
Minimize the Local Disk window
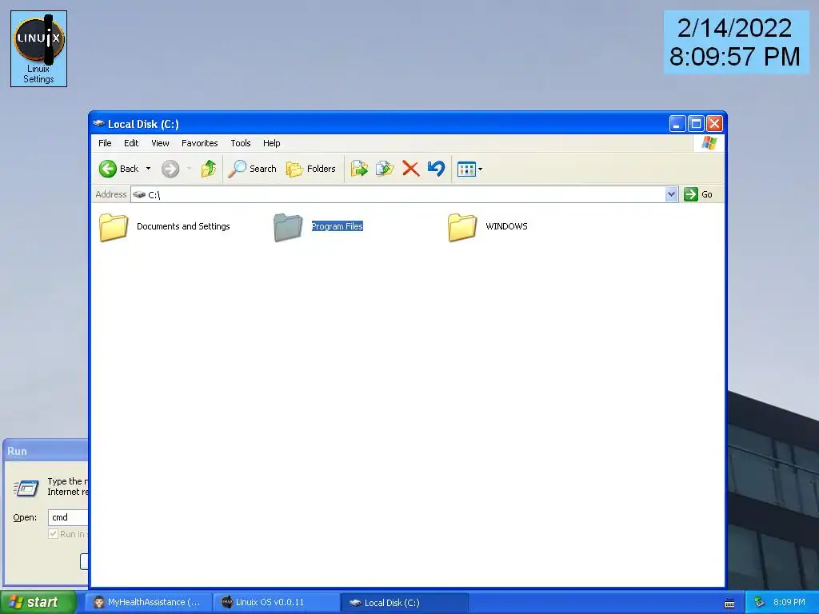click(677, 124)
